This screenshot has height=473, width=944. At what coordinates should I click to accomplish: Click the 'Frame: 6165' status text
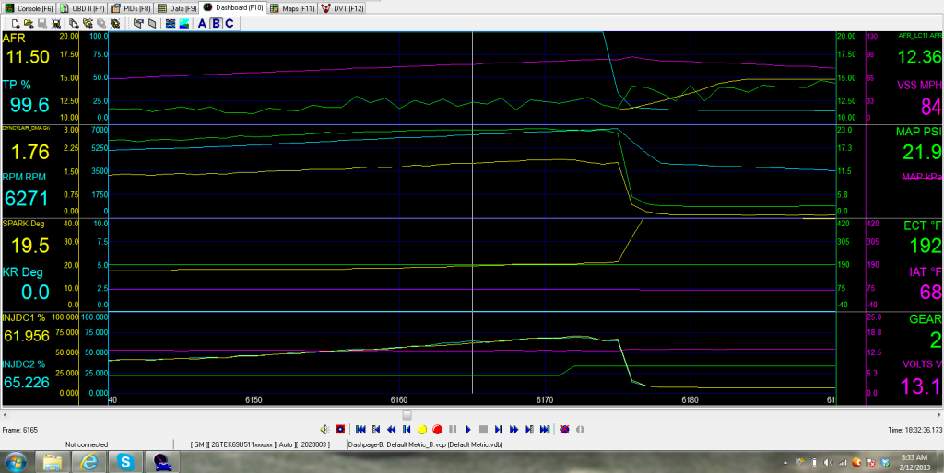[20, 430]
